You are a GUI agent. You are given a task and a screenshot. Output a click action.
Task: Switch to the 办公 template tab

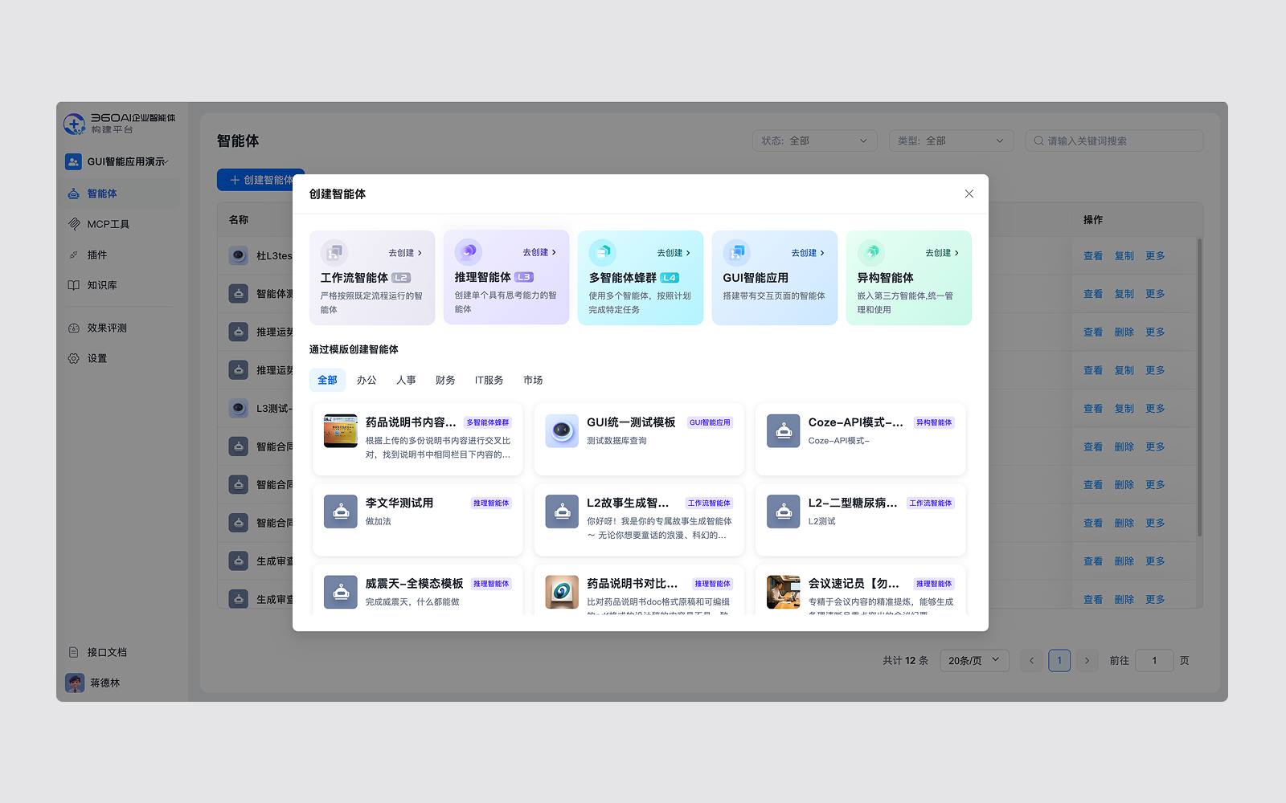[x=367, y=380]
